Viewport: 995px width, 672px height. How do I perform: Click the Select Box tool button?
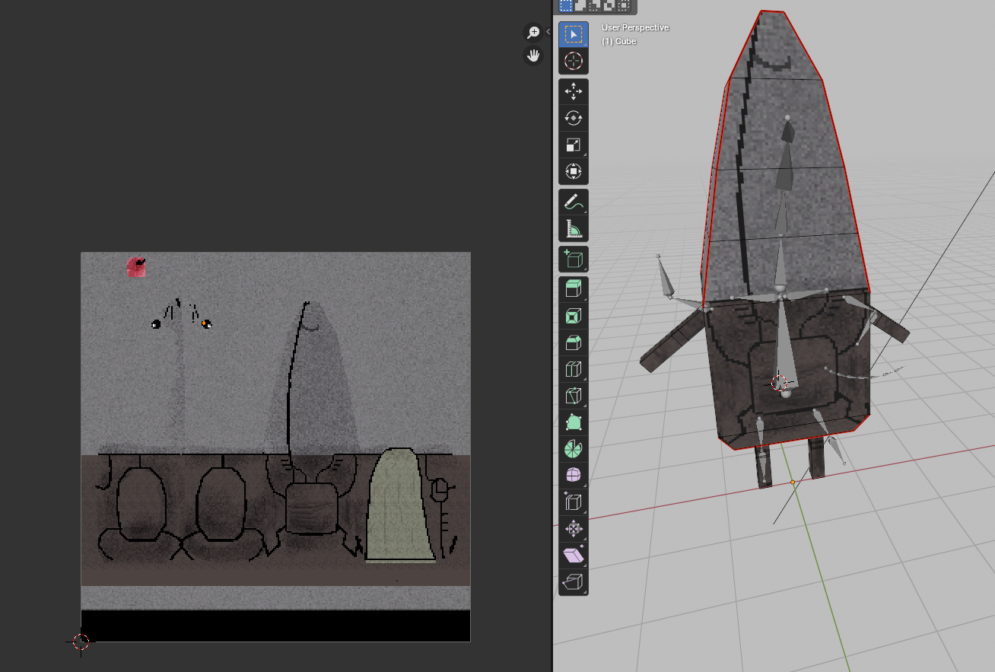(x=574, y=35)
